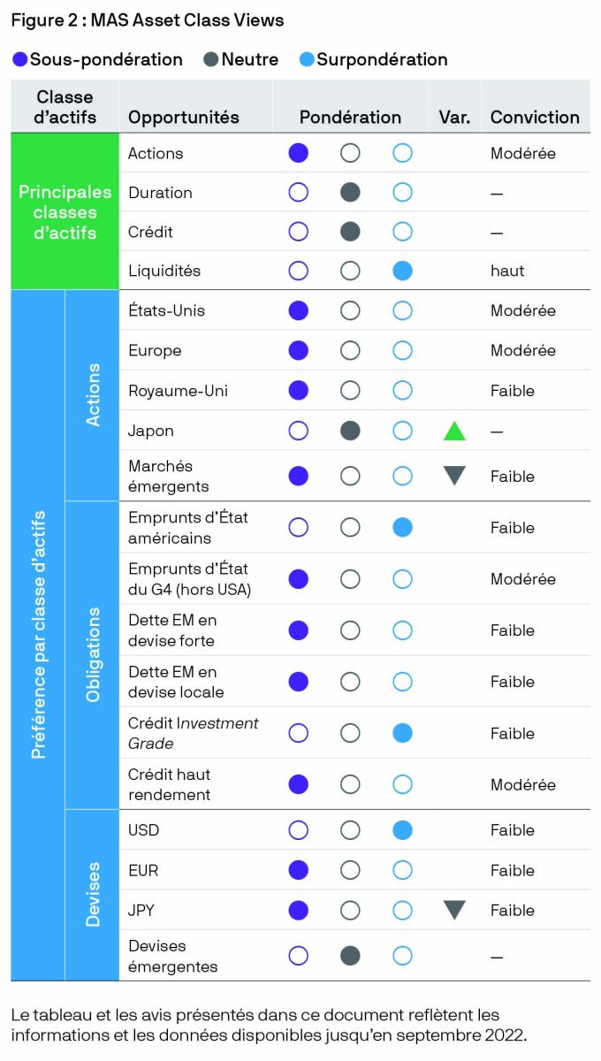Click the green Principales classes d'actifs cell
The width and height of the screenshot is (601, 1061).
click(65, 211)
